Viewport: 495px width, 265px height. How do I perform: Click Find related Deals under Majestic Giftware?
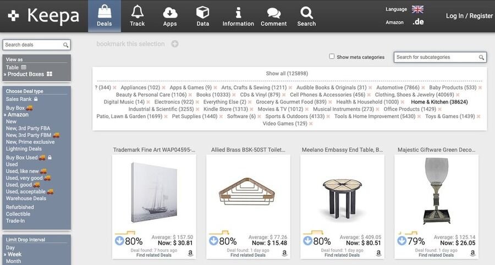(x=436, y=255)
